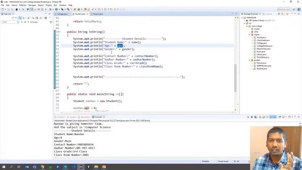Click the Open Type toolbar icon
The image size is (302, 170).
point(85,9)
